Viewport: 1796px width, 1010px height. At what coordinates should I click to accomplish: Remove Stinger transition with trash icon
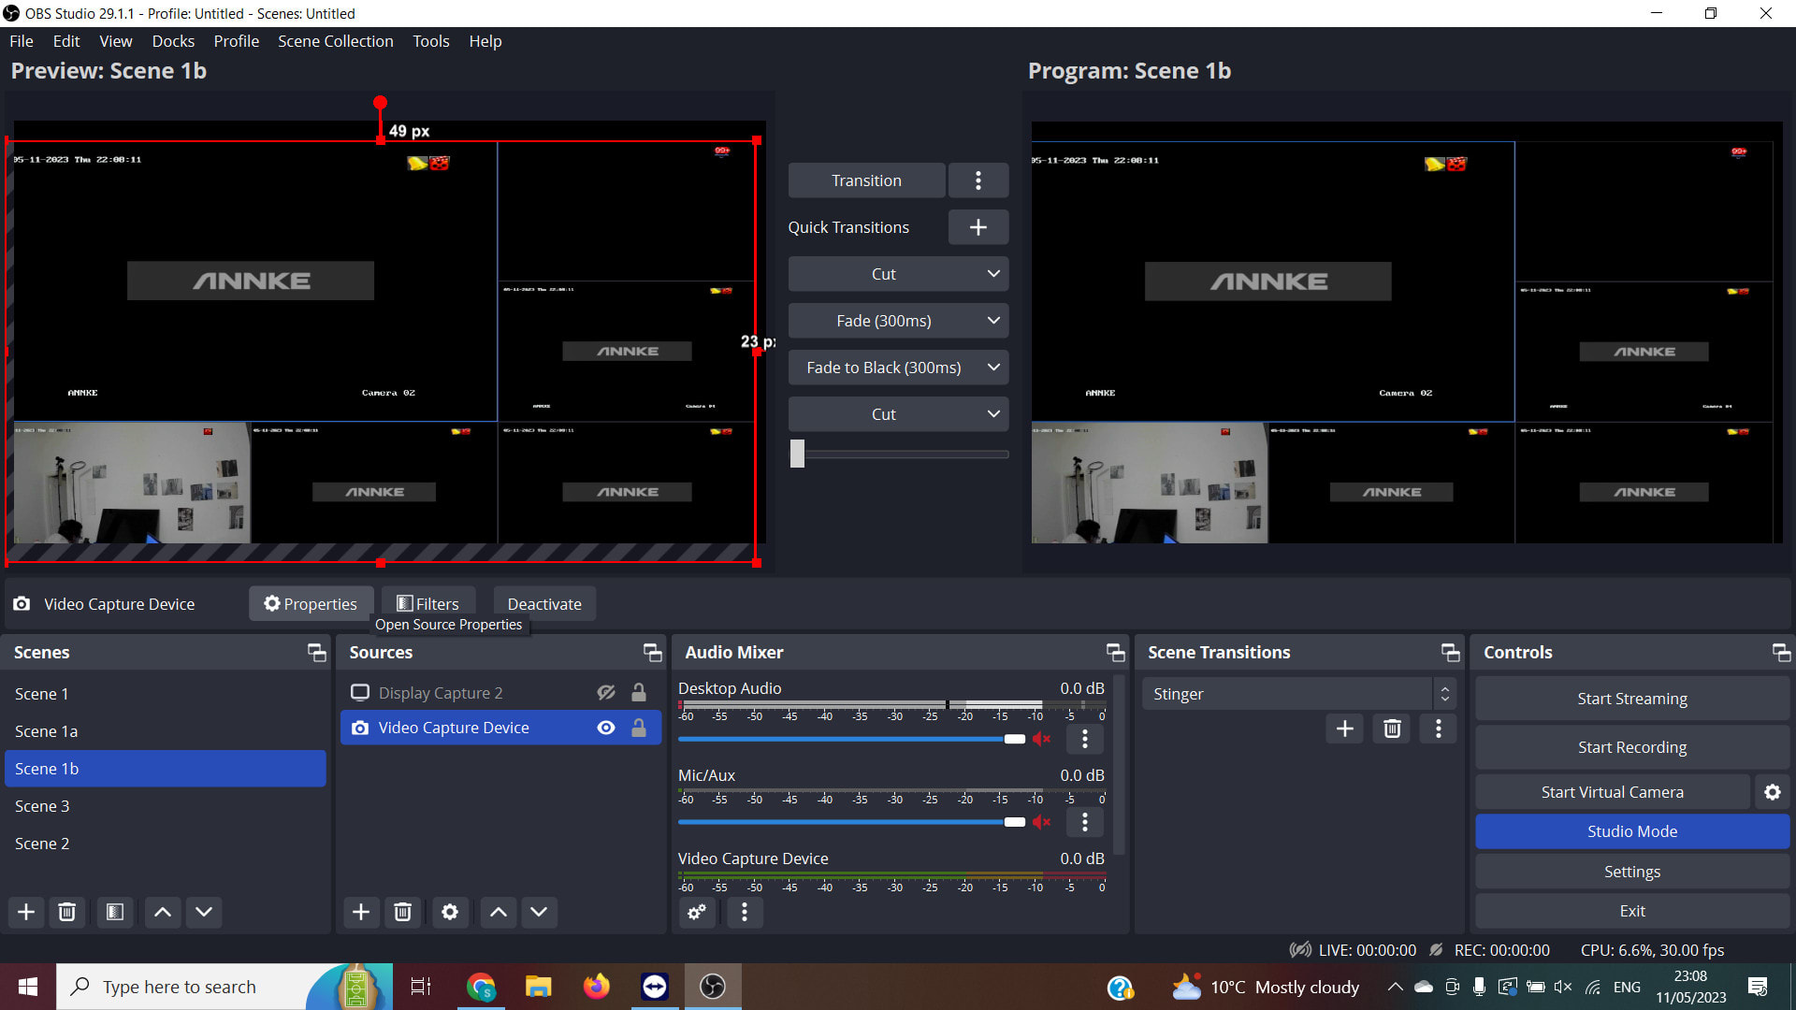1392,729
